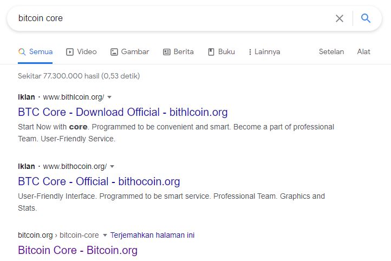391x261 pixels.
Task: Expand the arrow next to www.bithlcoin.org
Action: click(109, 97)
